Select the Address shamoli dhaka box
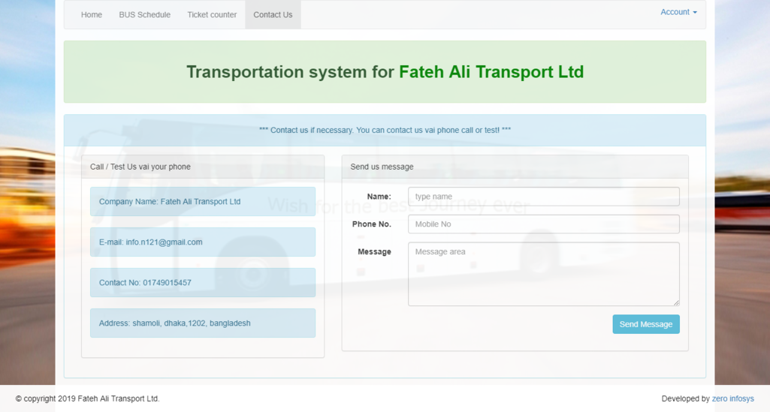This screenshot has height=412, width=770. click(x=203, y=323)
